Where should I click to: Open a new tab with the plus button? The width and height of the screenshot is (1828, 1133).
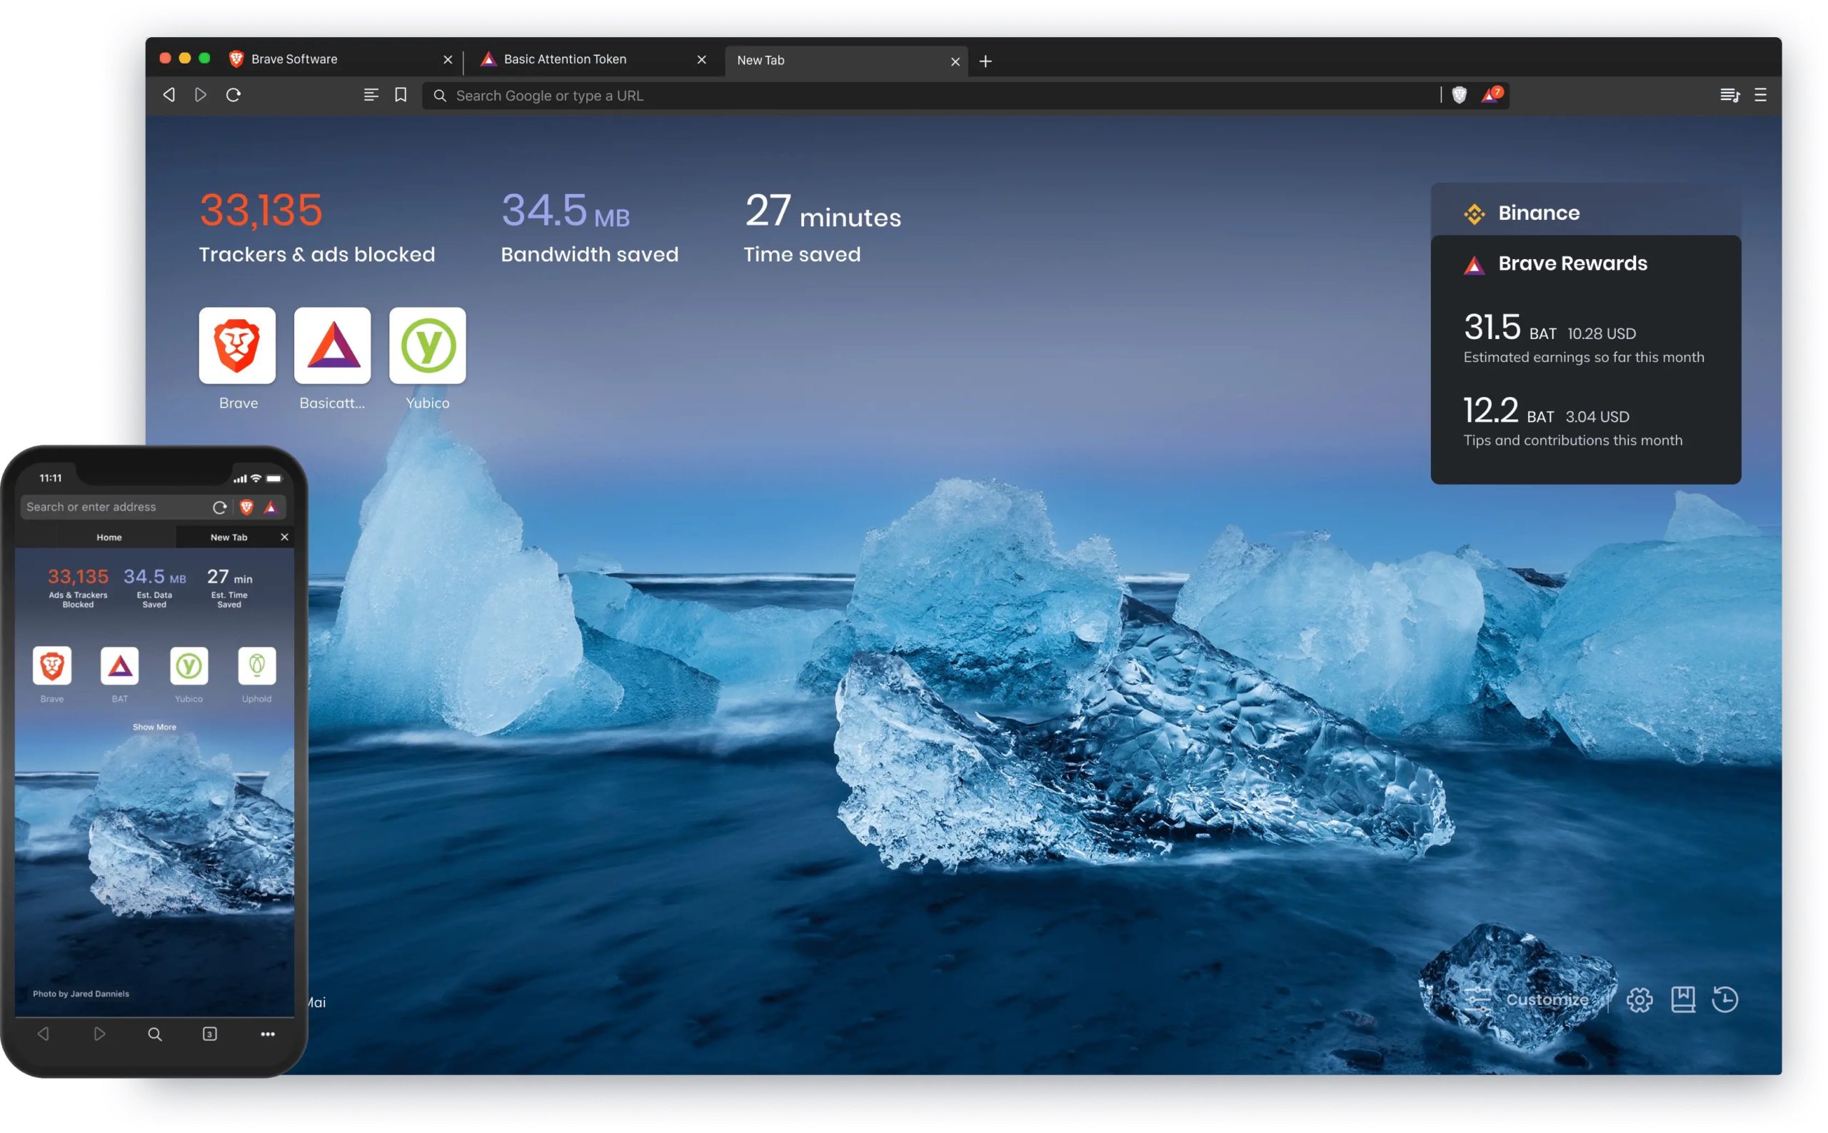[985, 61]
